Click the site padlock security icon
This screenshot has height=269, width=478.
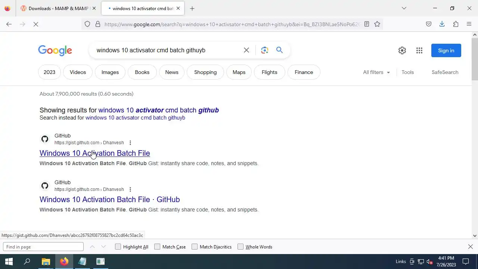coord(98,24)
